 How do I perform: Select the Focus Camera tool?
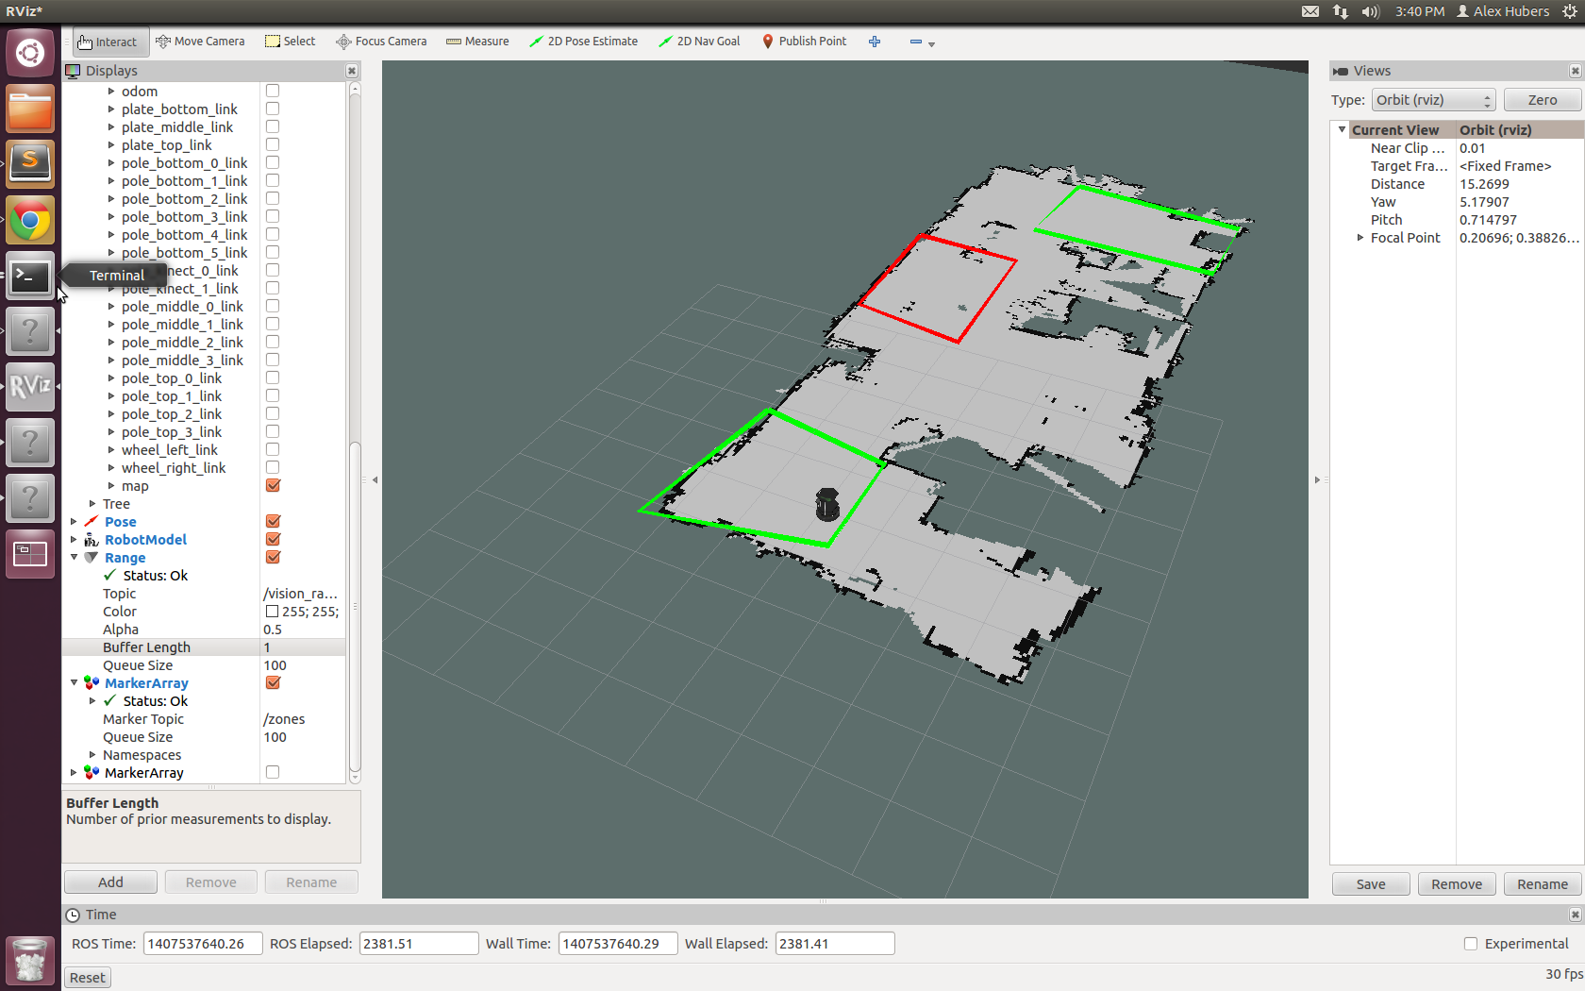click(x=381, y=41)
